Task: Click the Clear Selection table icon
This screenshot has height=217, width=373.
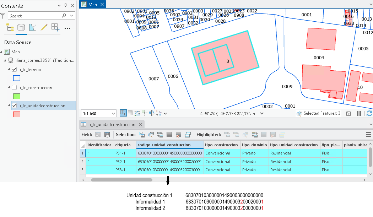Action: pyautogui.click(x=178, y=135)
